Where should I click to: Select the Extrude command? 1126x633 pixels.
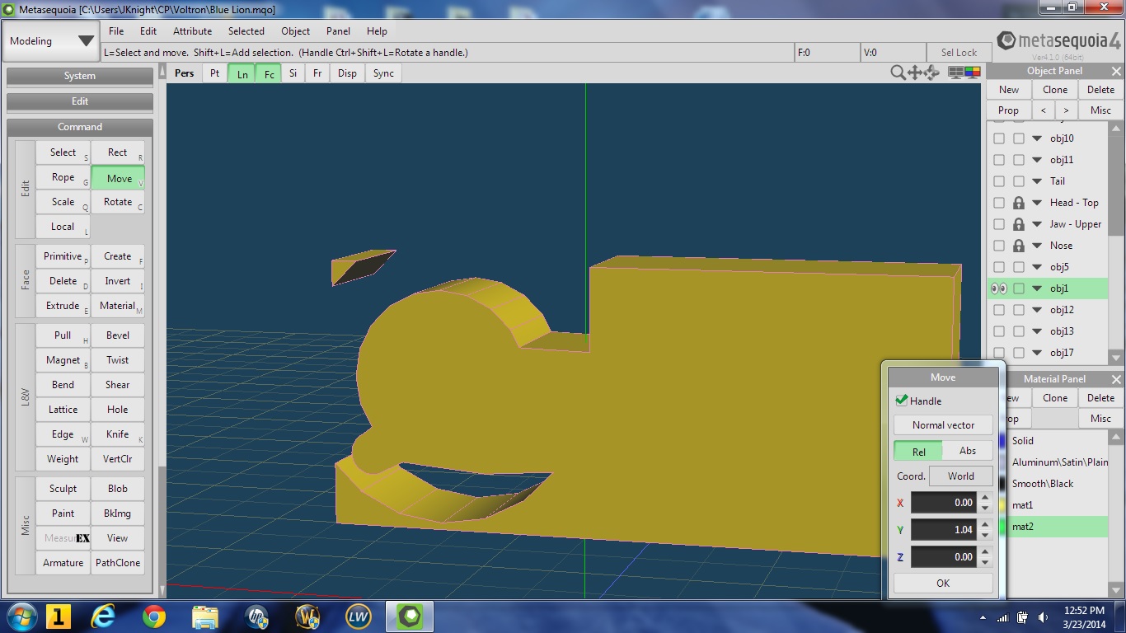pyautogui.click(x=63, y=306)
